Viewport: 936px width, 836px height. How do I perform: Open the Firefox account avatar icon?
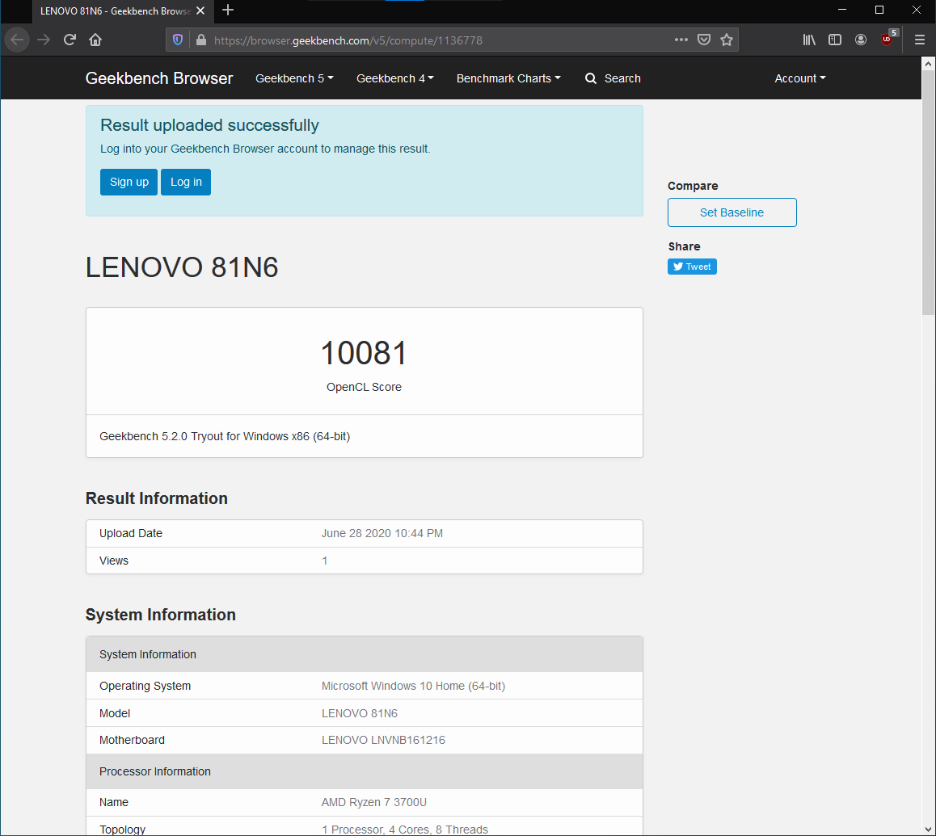tap(861, 40)
